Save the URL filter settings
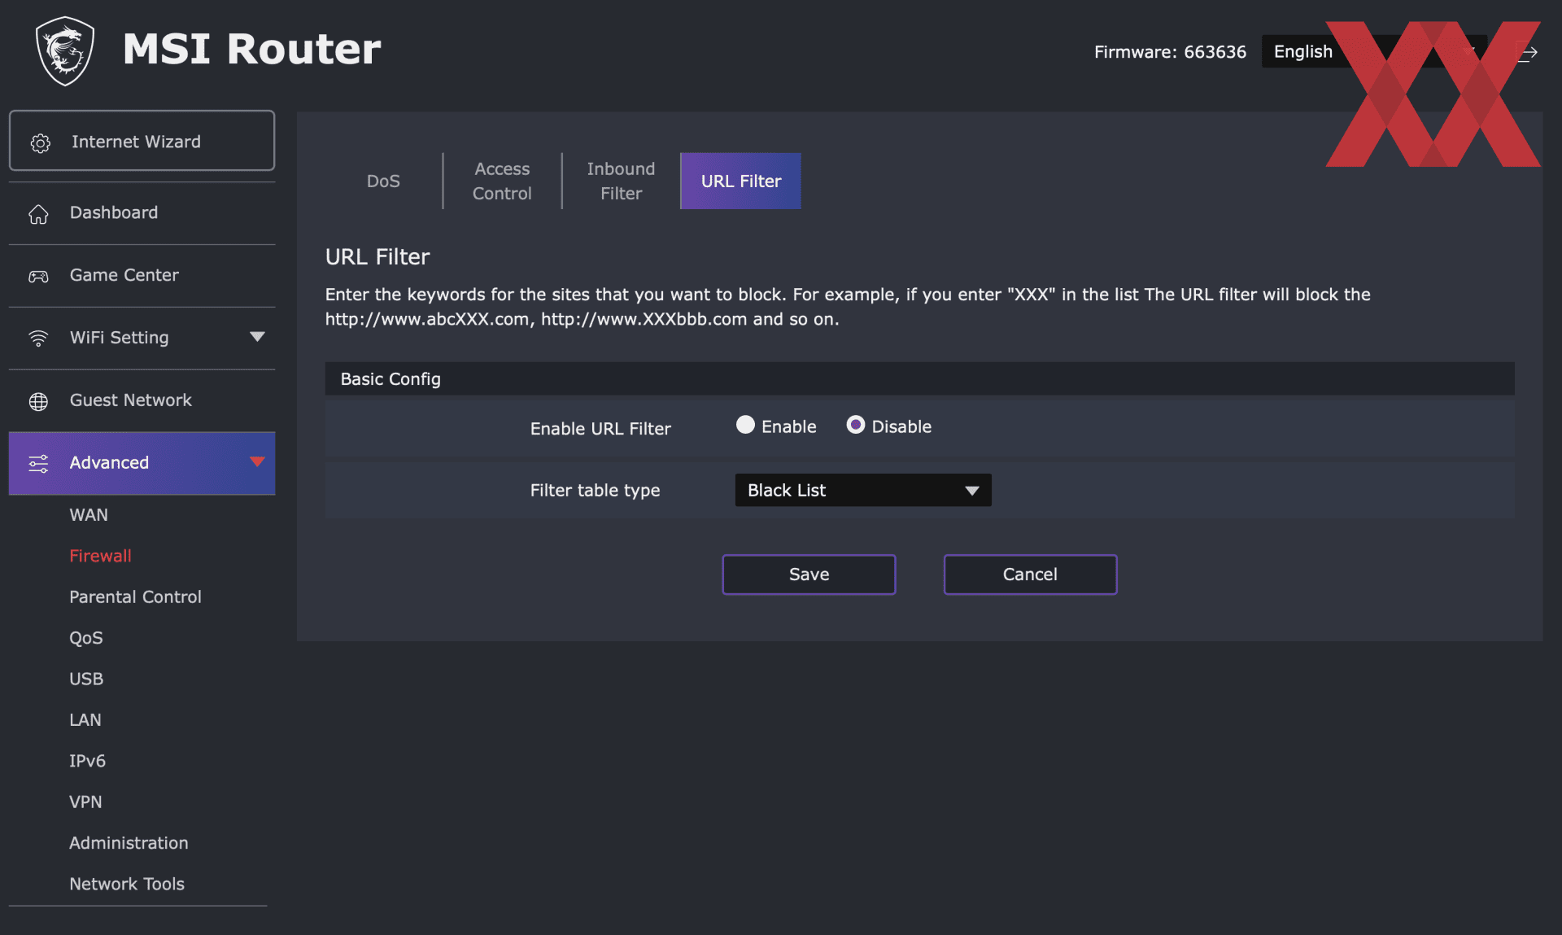The image size is (1562, 935). [809, 575]
